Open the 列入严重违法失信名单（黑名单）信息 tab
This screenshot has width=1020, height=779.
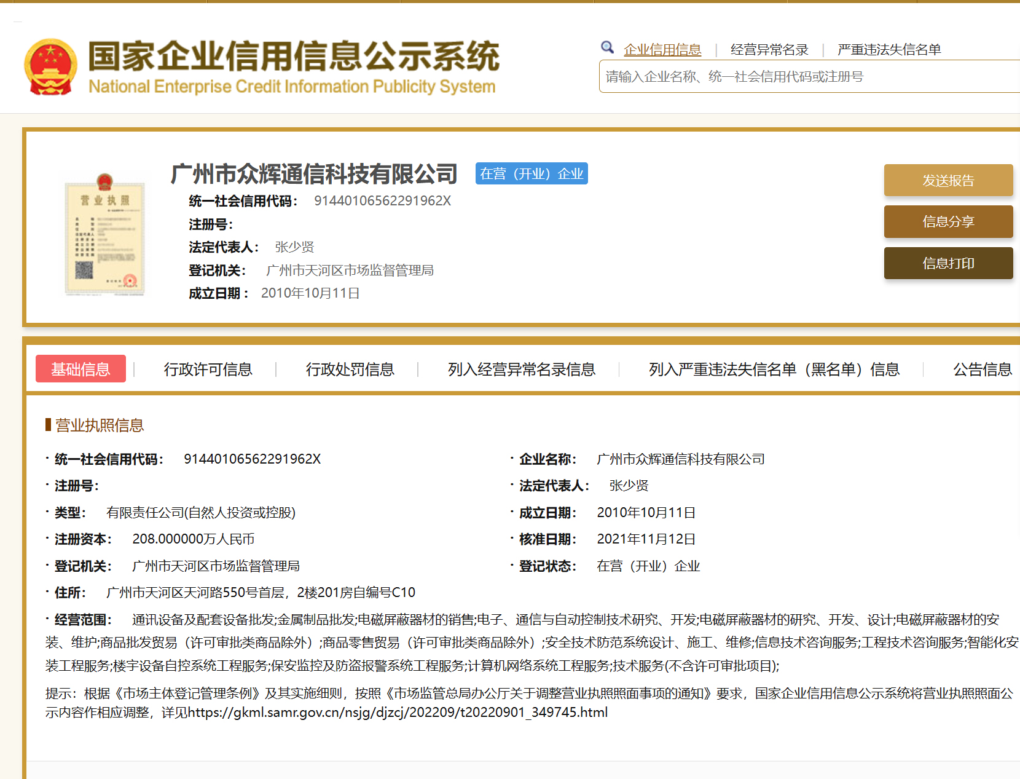774,370
